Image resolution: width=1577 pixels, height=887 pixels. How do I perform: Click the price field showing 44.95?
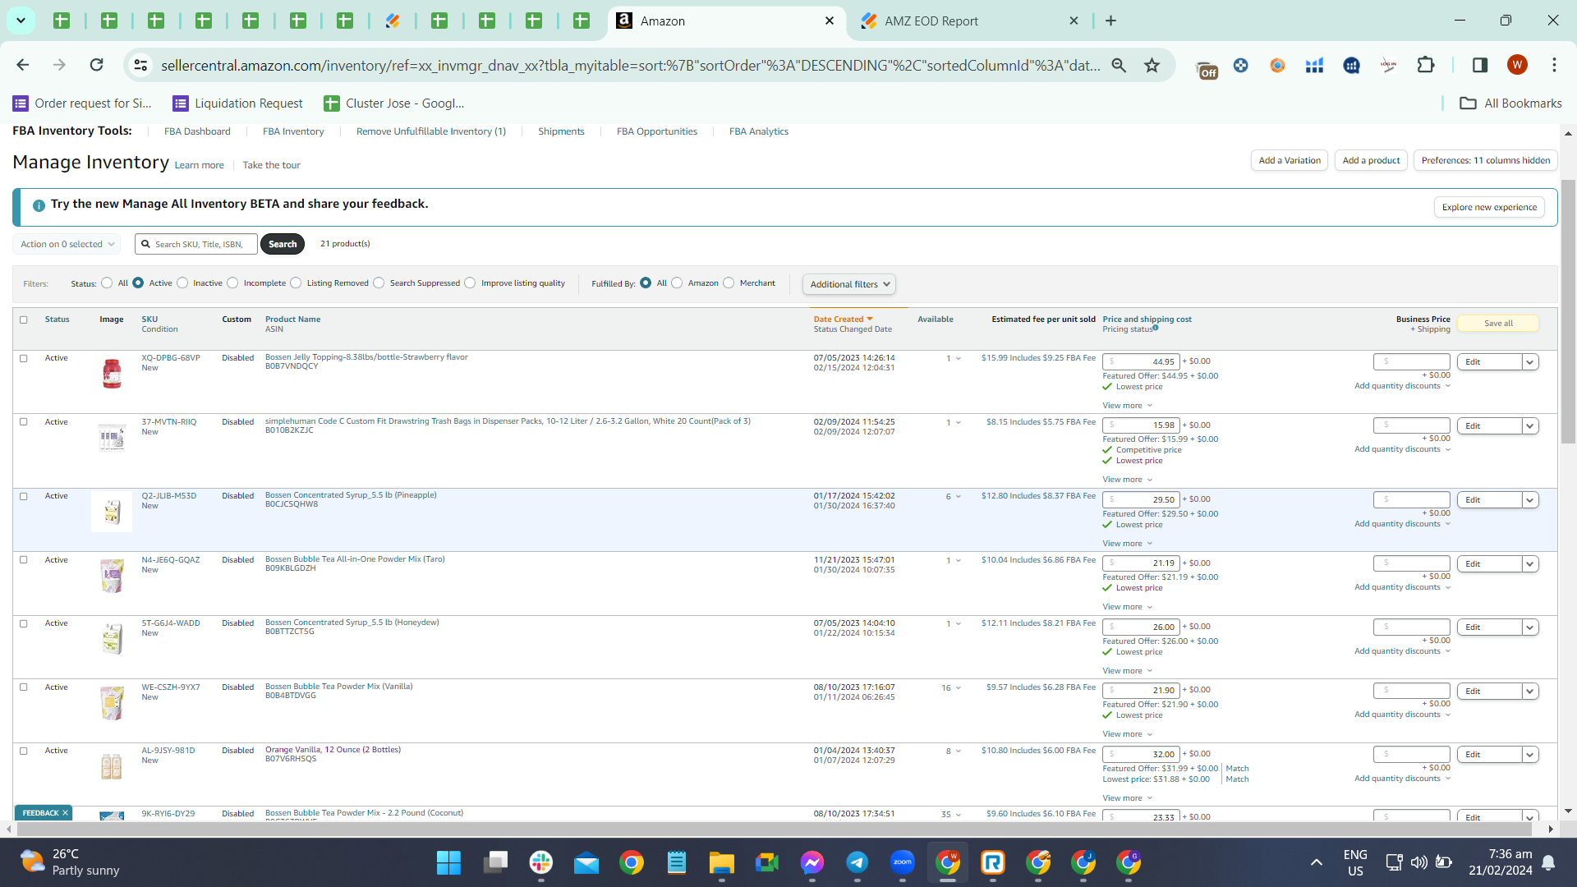1141,362
